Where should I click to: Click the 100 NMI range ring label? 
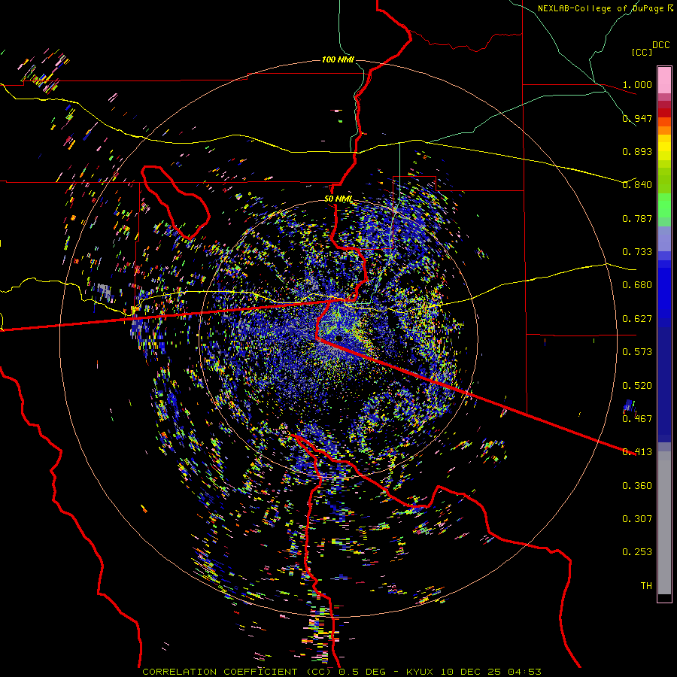coord(338,59)
